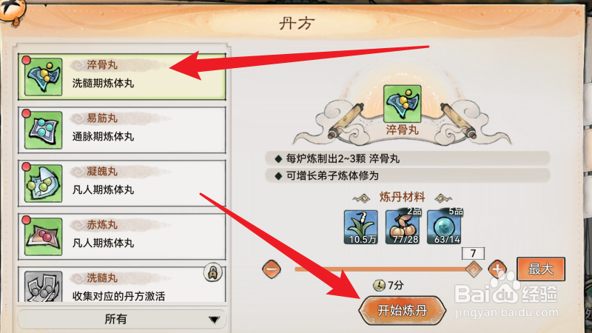Select the 淬骨丸 recipe icon in list
592x333 pixels.
click(x=44, y=77)
